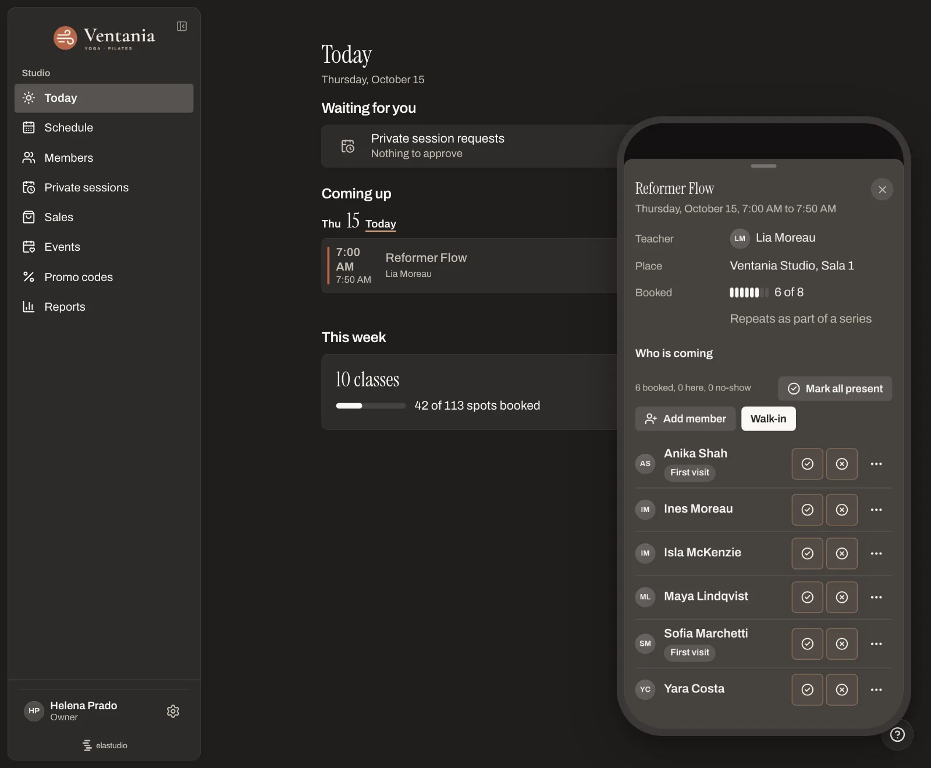
Task: Collapse the sidebar panel icon
Action: (x=182, y=26)
